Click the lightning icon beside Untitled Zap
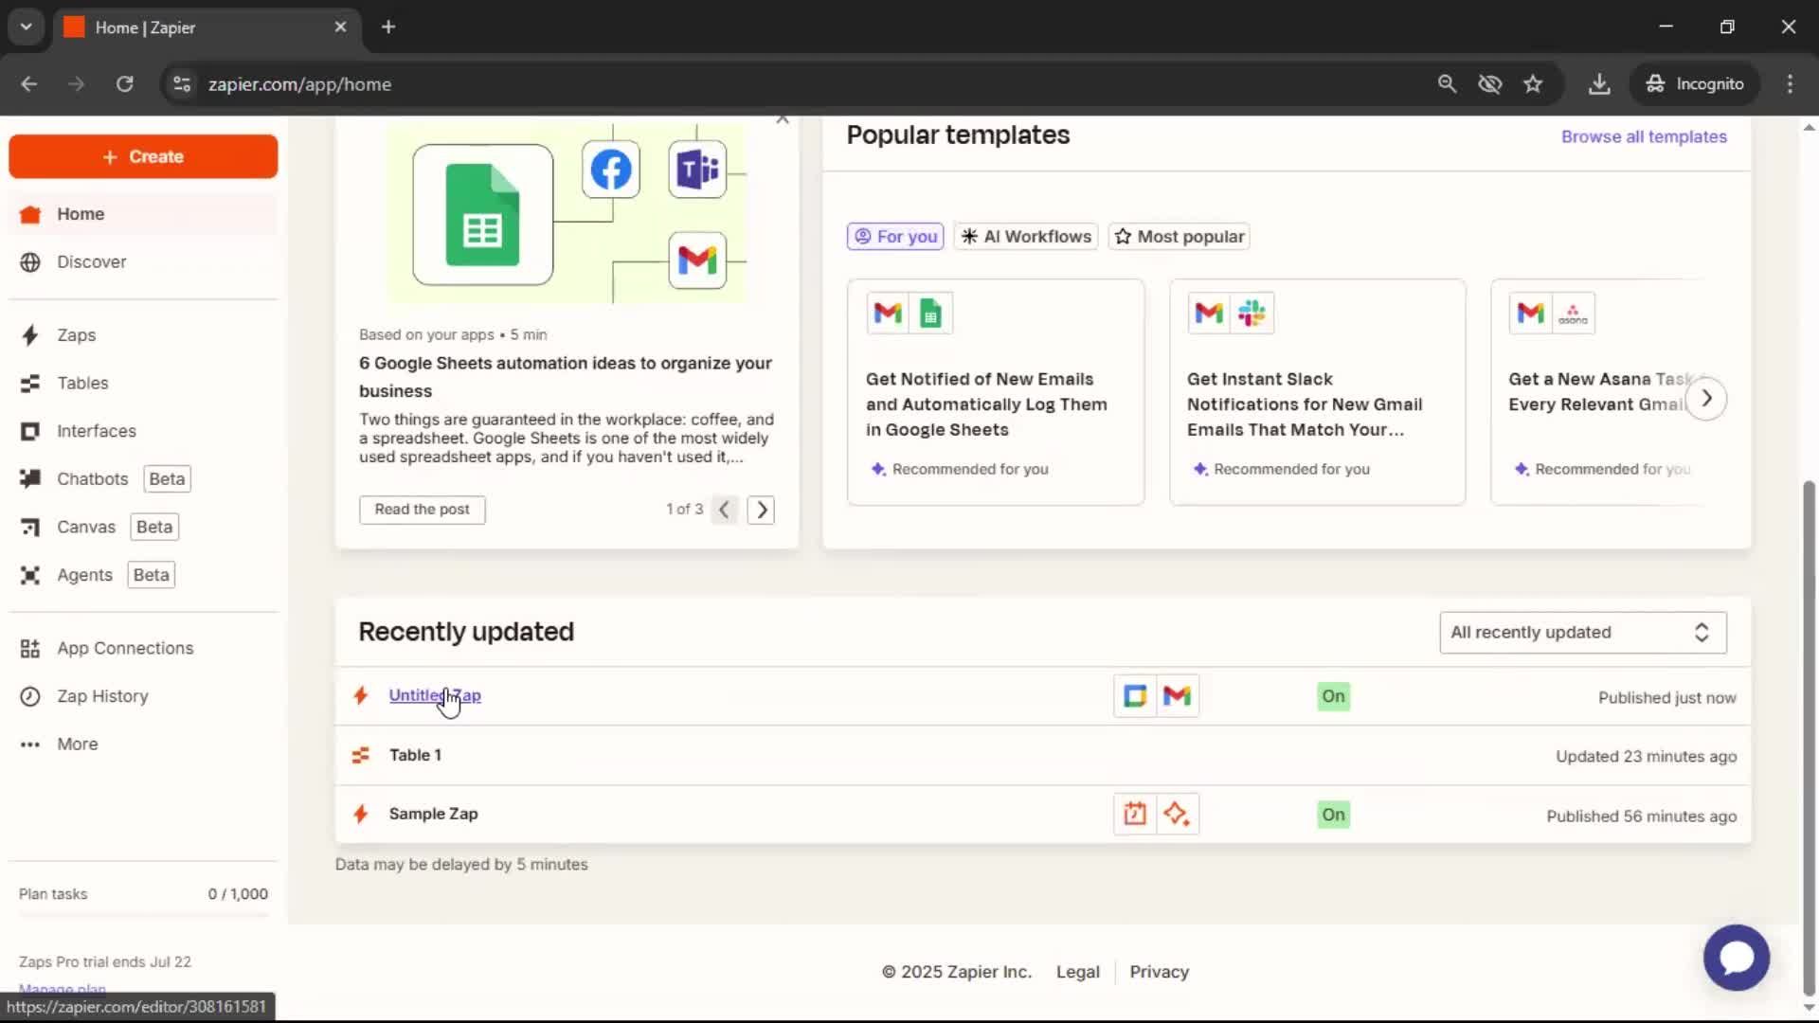Screen dimensions: 1819x1023 click(x=360, y=696)
